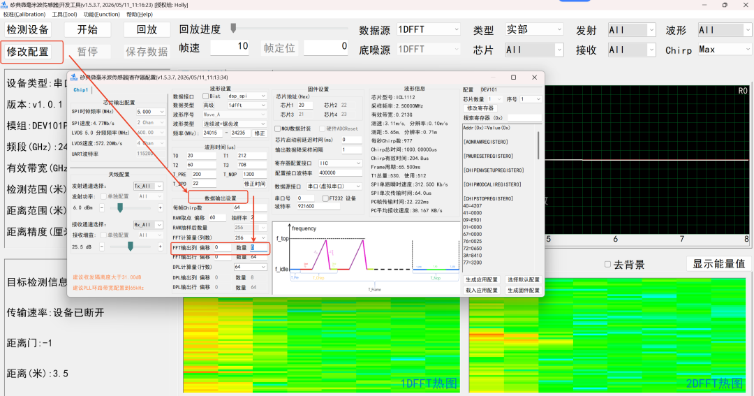This screenshot has width=754, height=396.
Task: Expand the 数据类型 1dfft dropdown
Action: click(246, 105)
